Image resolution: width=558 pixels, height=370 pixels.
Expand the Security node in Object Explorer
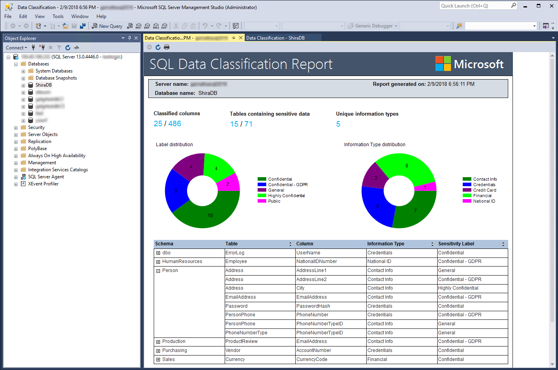(x=16, y=128)
